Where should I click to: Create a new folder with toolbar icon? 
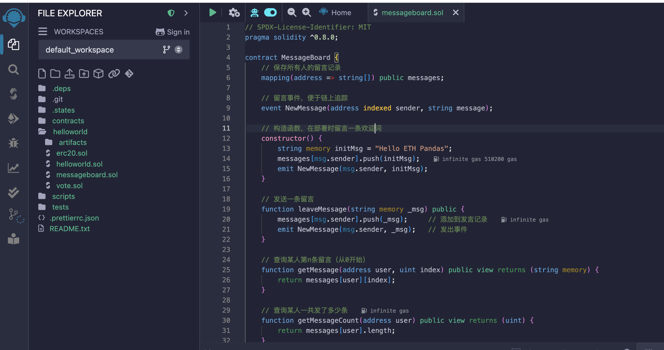(x=55, y=74)
